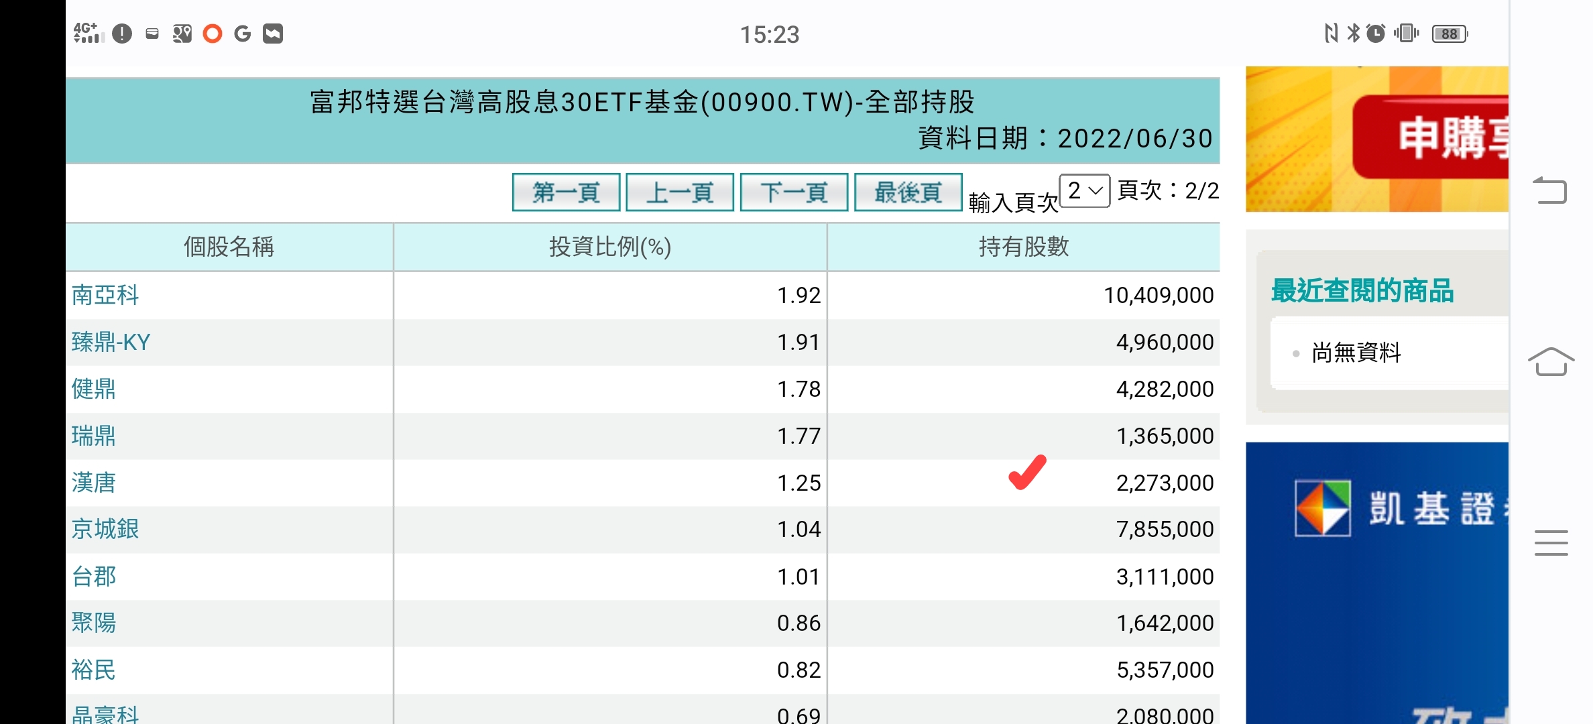Tap the NFC icon in status bar
The height and width of the screenshot is (724, 1593).
[1330, 33]
